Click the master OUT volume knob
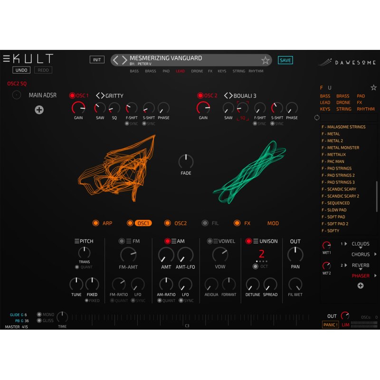380x380 pixels. coord(345,316)
